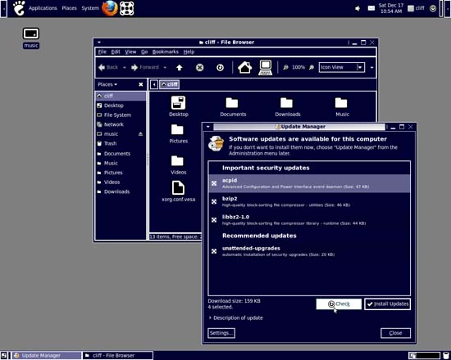The height and width of the screenshot is (360, 451).
Task: Click the Install Updates button
Action: (x=387, y=304)
